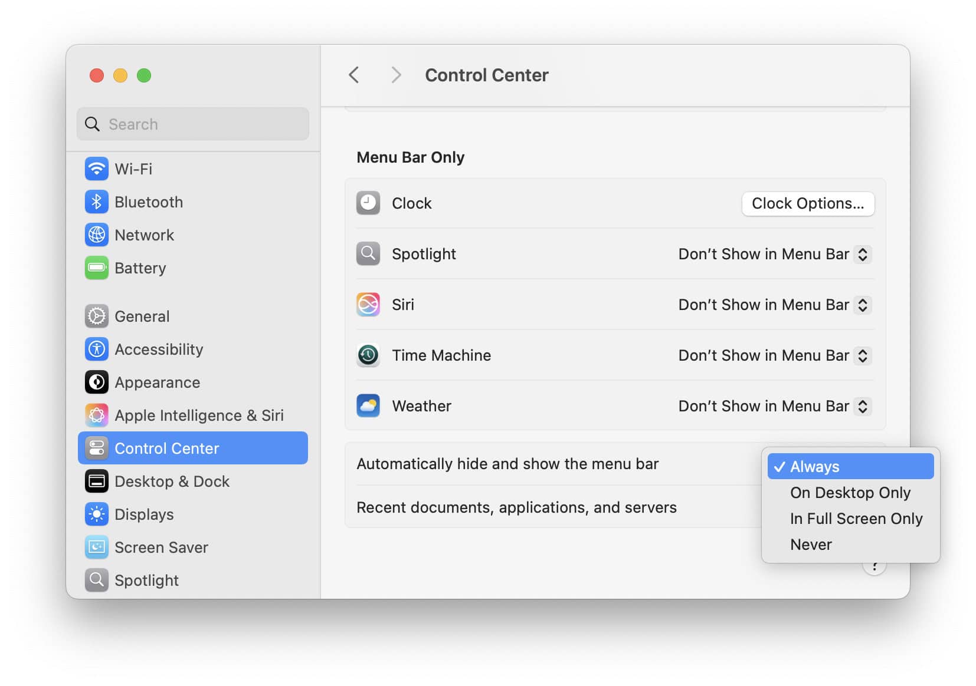The image size is (976, 686).
Task: Select Screen Saver label in sidebar
Action: 161,548
